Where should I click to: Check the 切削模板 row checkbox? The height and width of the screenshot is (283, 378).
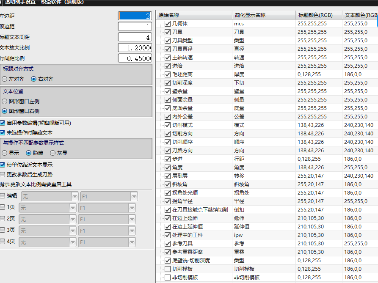click(x=168, y=269)
